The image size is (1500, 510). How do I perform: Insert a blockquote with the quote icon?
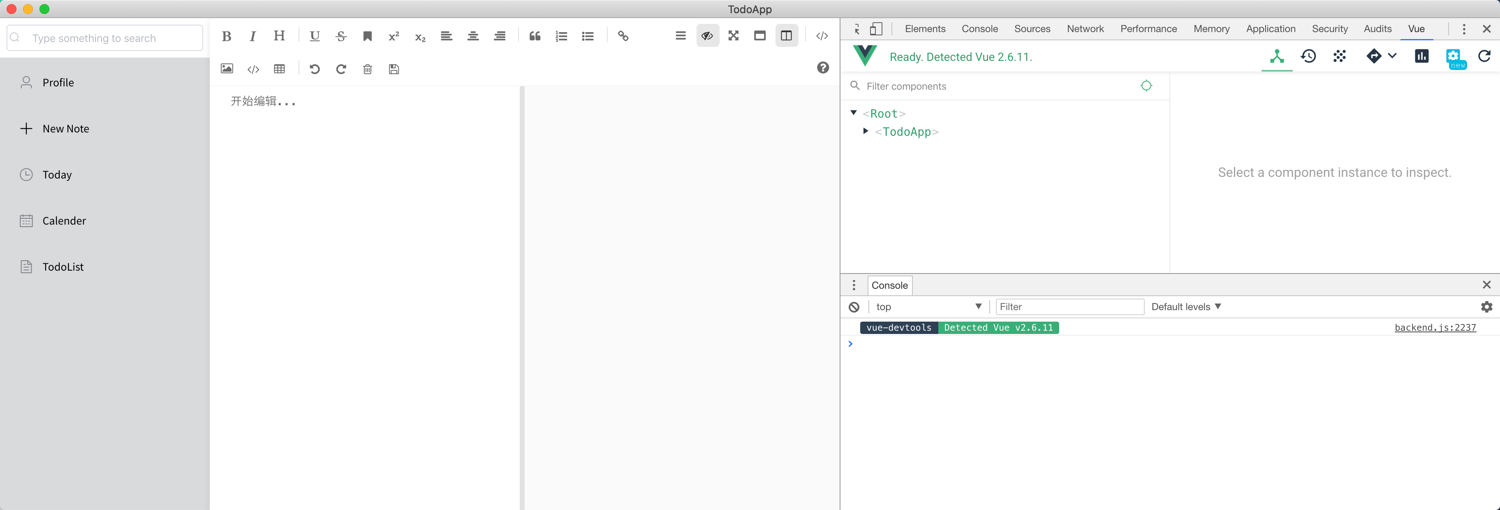tap(535, 36)
